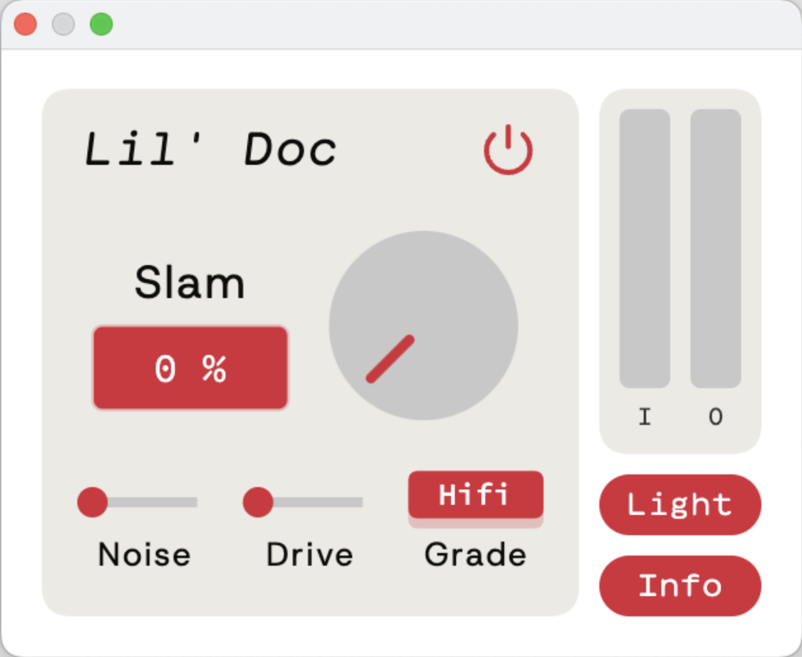Click the Slam label

point(189,282)
